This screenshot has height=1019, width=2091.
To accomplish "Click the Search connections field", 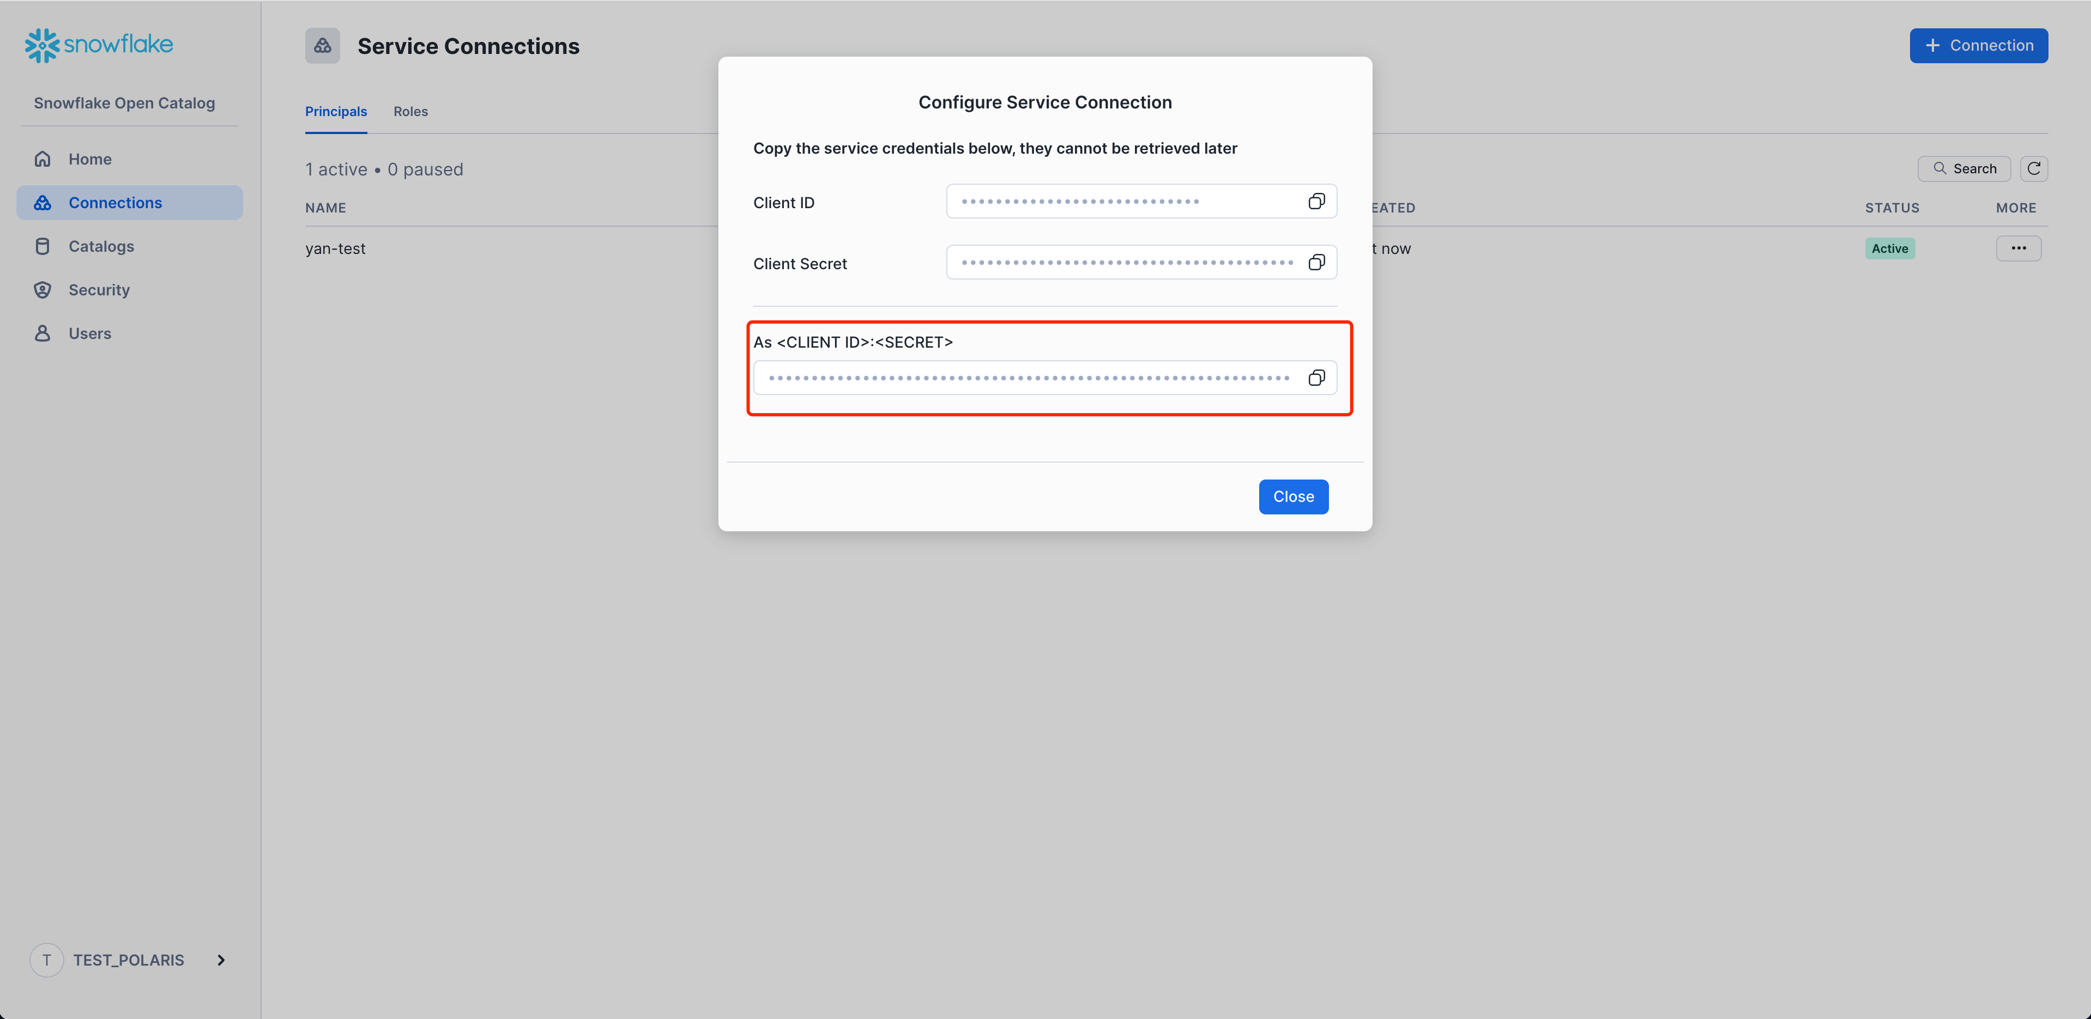I will click(x=1963, y=169).
